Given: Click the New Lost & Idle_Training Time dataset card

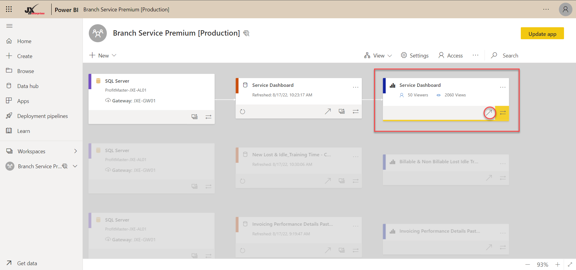Looking at the screenshot, I should 298,168.
